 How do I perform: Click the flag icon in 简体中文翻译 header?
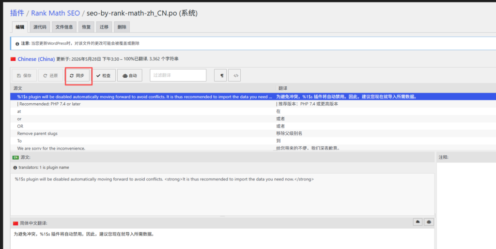pyautogui.click(x=15, y=223)
